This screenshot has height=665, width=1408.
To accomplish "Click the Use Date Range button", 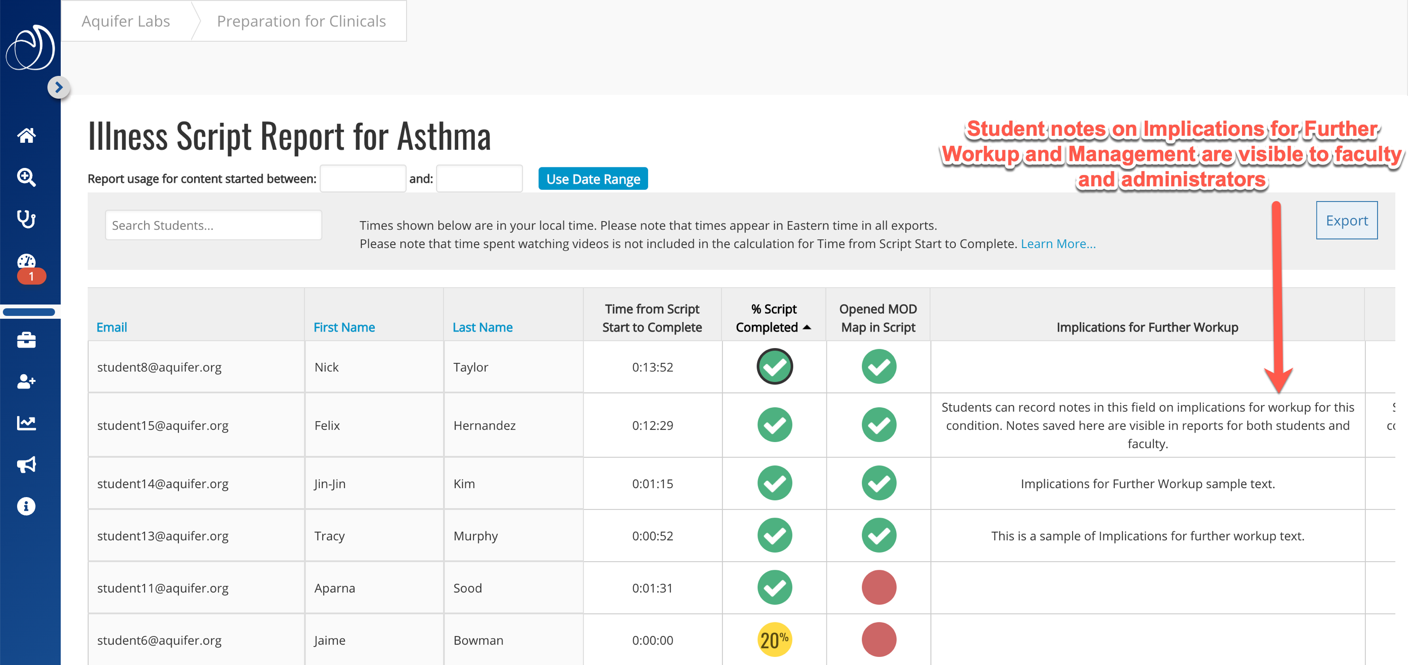I will pos(593,179).
